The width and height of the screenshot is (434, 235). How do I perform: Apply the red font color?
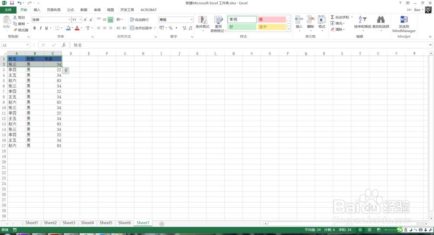(x=77, y=28)
